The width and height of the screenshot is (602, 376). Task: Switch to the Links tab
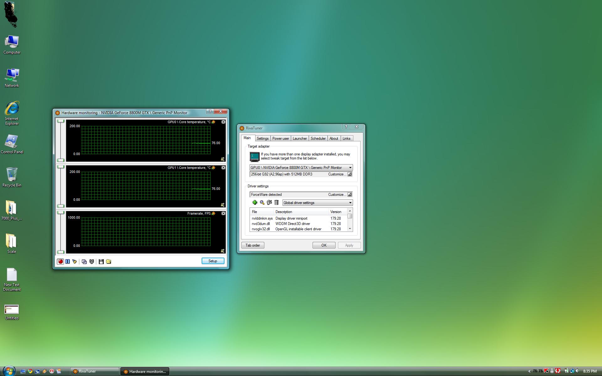click(x=346, y=138)
